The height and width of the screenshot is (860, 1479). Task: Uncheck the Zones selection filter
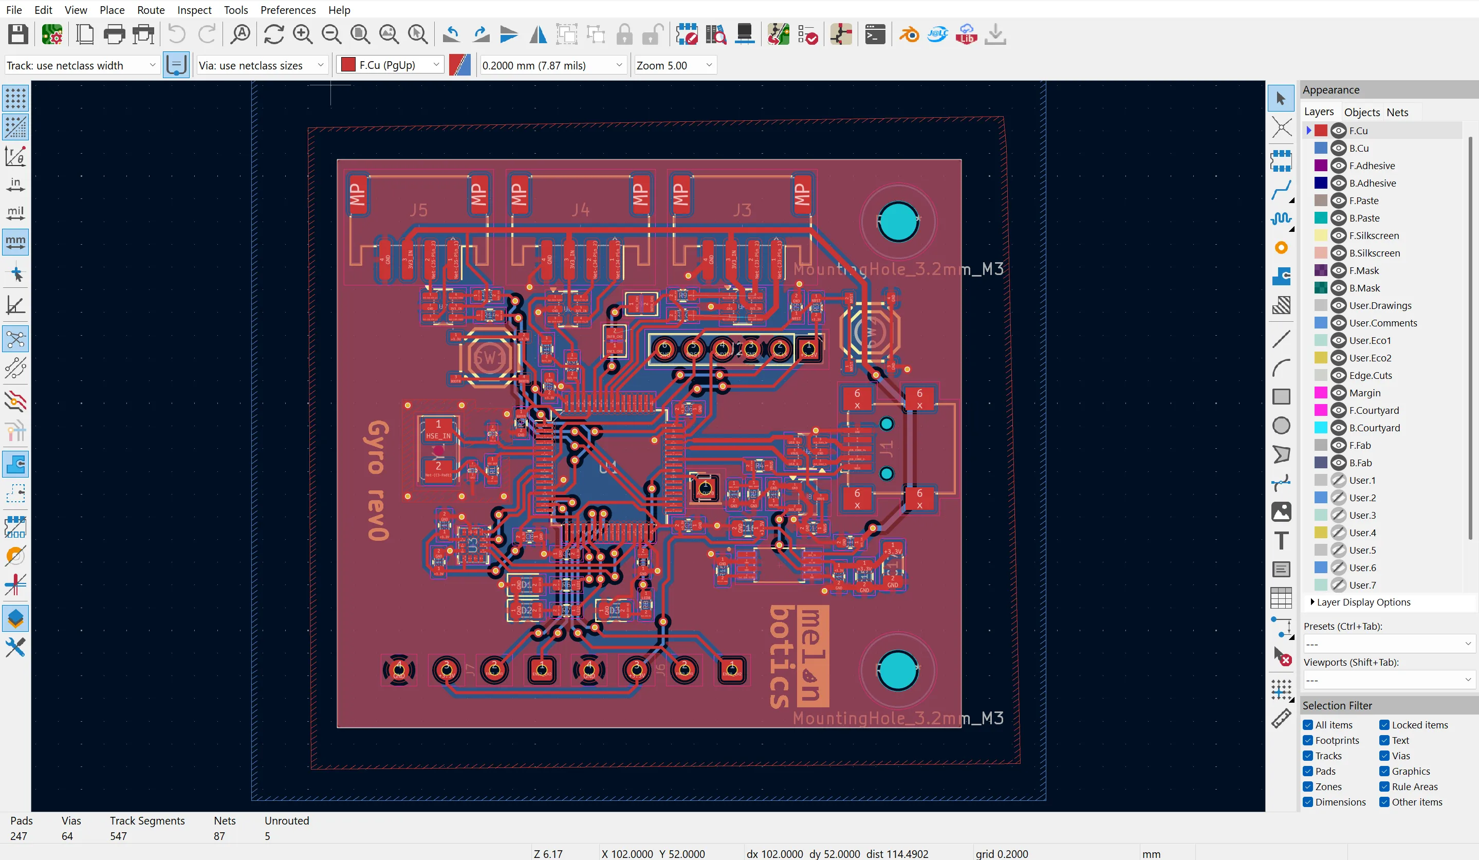point(1308,786)
